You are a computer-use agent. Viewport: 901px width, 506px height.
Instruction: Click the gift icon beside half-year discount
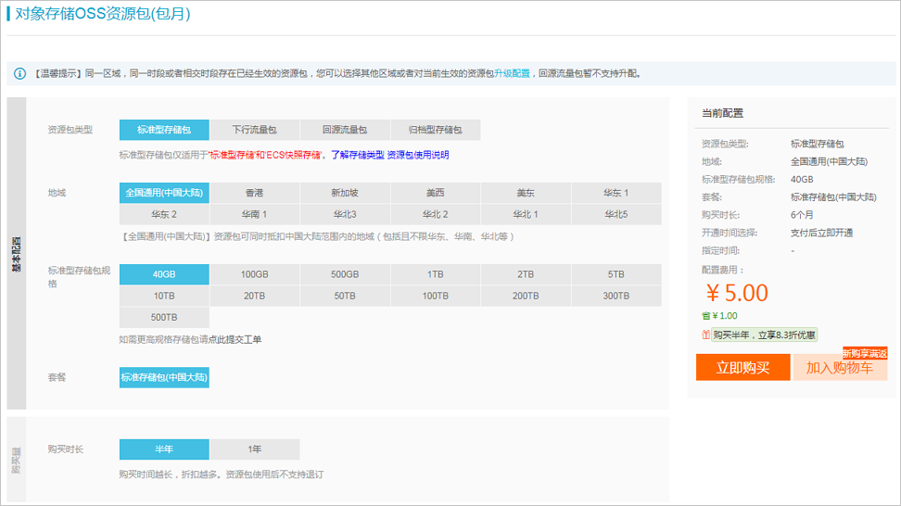705,335
